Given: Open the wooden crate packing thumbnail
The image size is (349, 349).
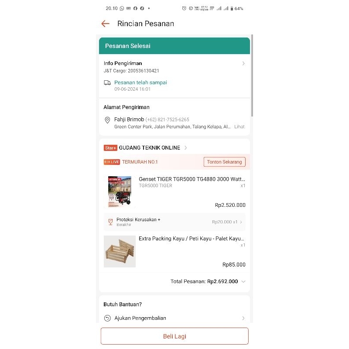Looking at the screenshot, I should 120,251.
